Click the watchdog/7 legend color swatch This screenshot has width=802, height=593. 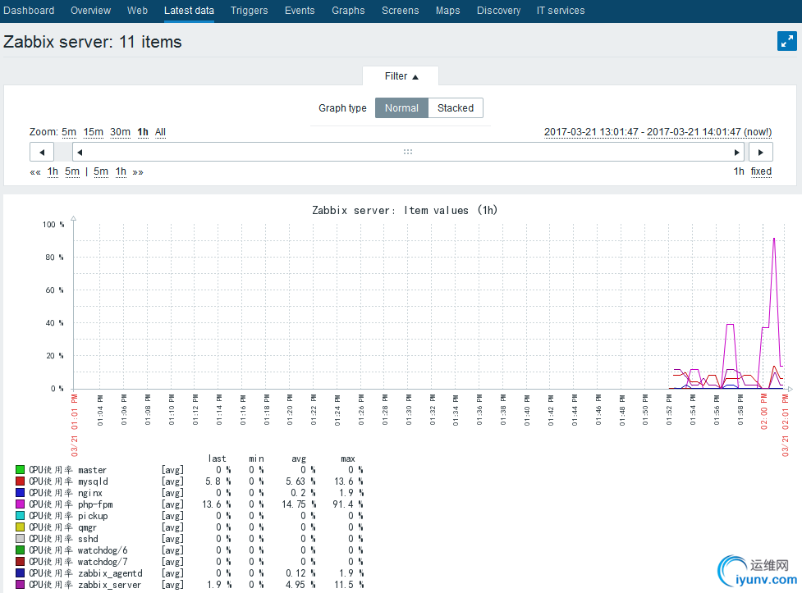pyautogui.click(x=20, y=561)
